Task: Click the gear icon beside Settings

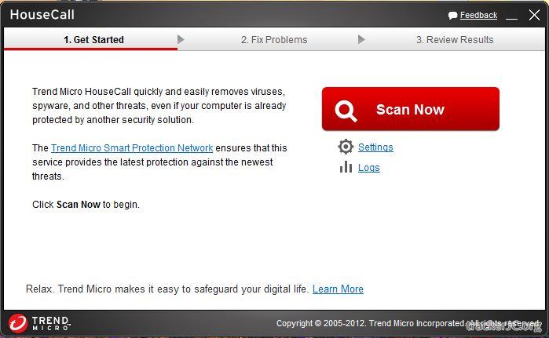Action: coord(346,147)
